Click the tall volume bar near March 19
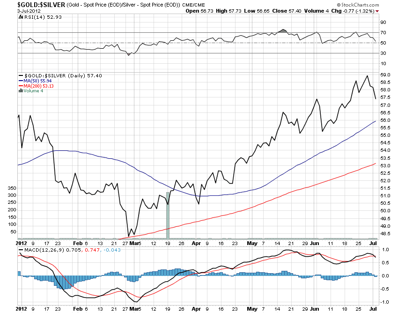398x313 pixels. pos(168,216)
